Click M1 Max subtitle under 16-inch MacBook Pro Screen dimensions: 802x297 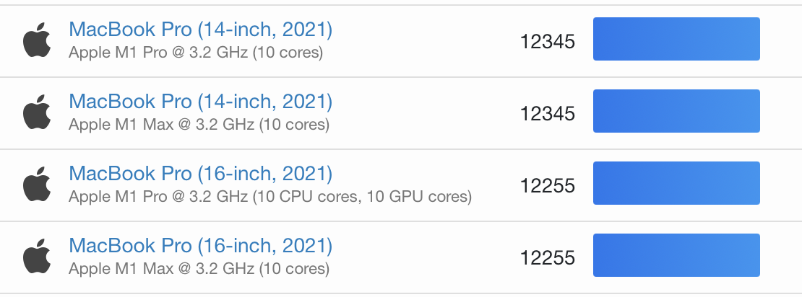tap(199, 268)
